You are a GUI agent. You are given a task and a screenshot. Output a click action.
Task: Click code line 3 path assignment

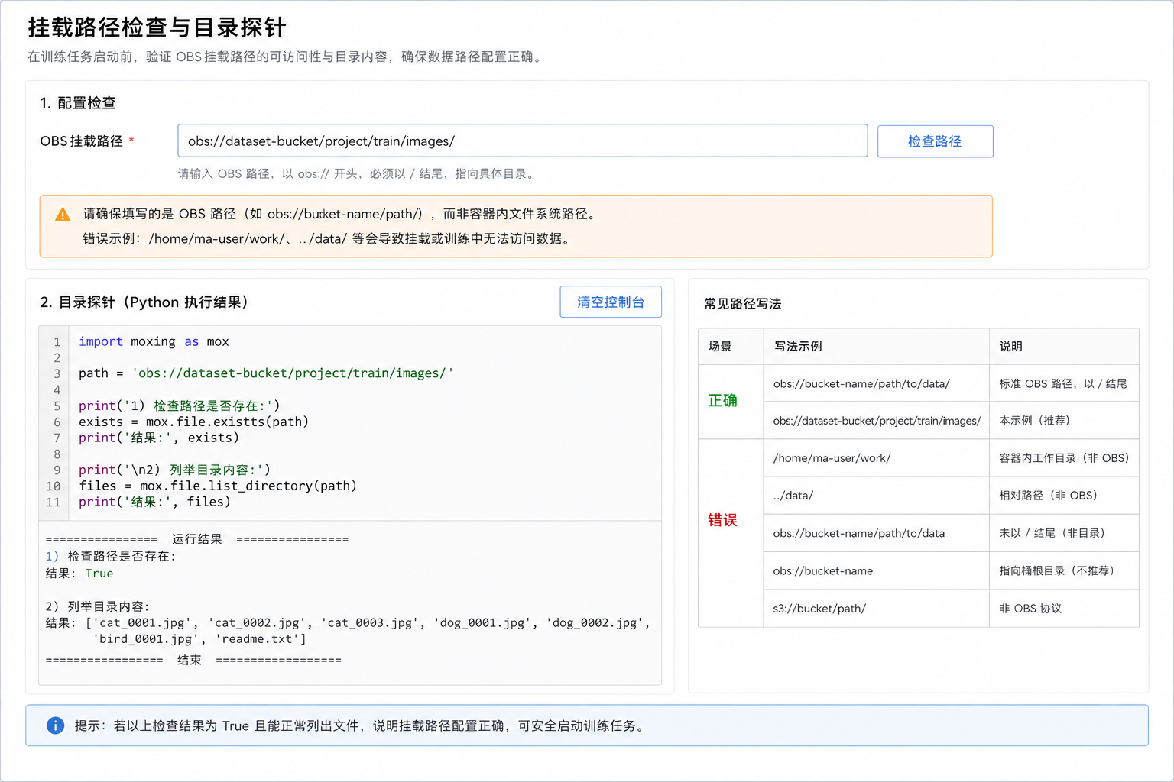[266, 373]
